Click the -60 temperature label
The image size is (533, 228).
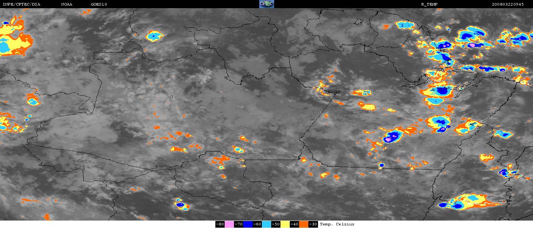tap(257, 224)
